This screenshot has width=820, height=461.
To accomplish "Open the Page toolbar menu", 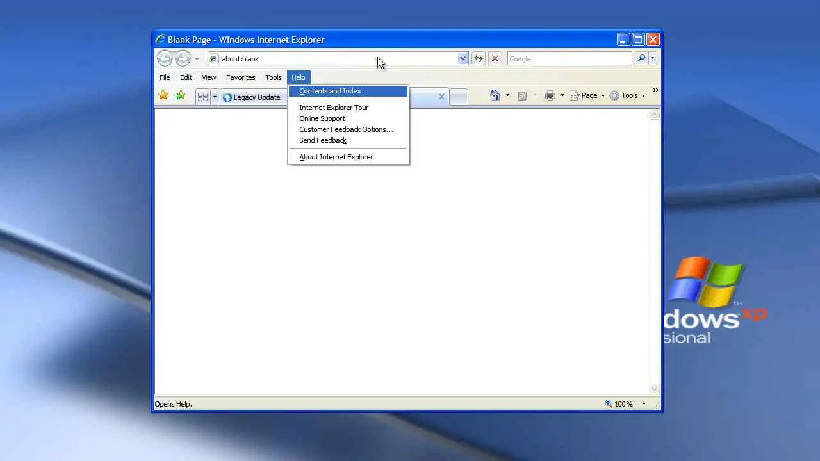I will click(x=587, y=95).
